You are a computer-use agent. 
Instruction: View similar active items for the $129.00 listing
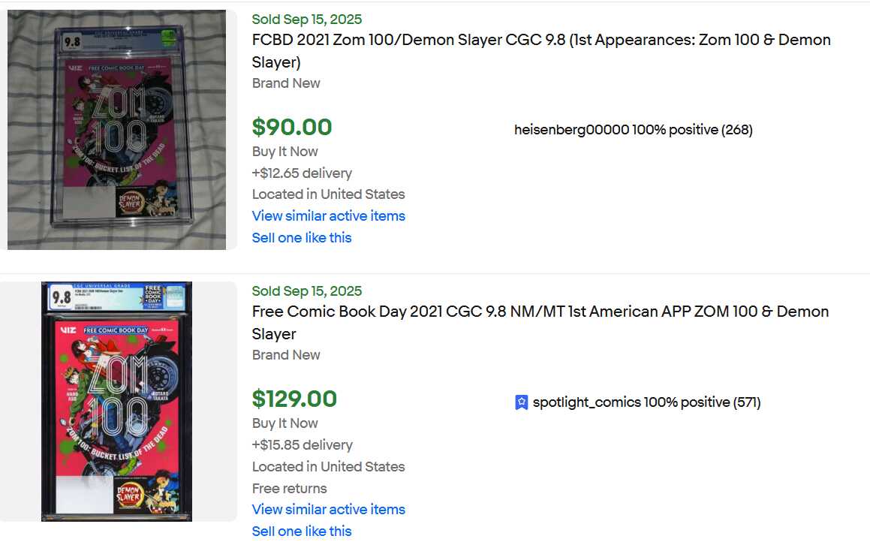(x=328, y=510)
